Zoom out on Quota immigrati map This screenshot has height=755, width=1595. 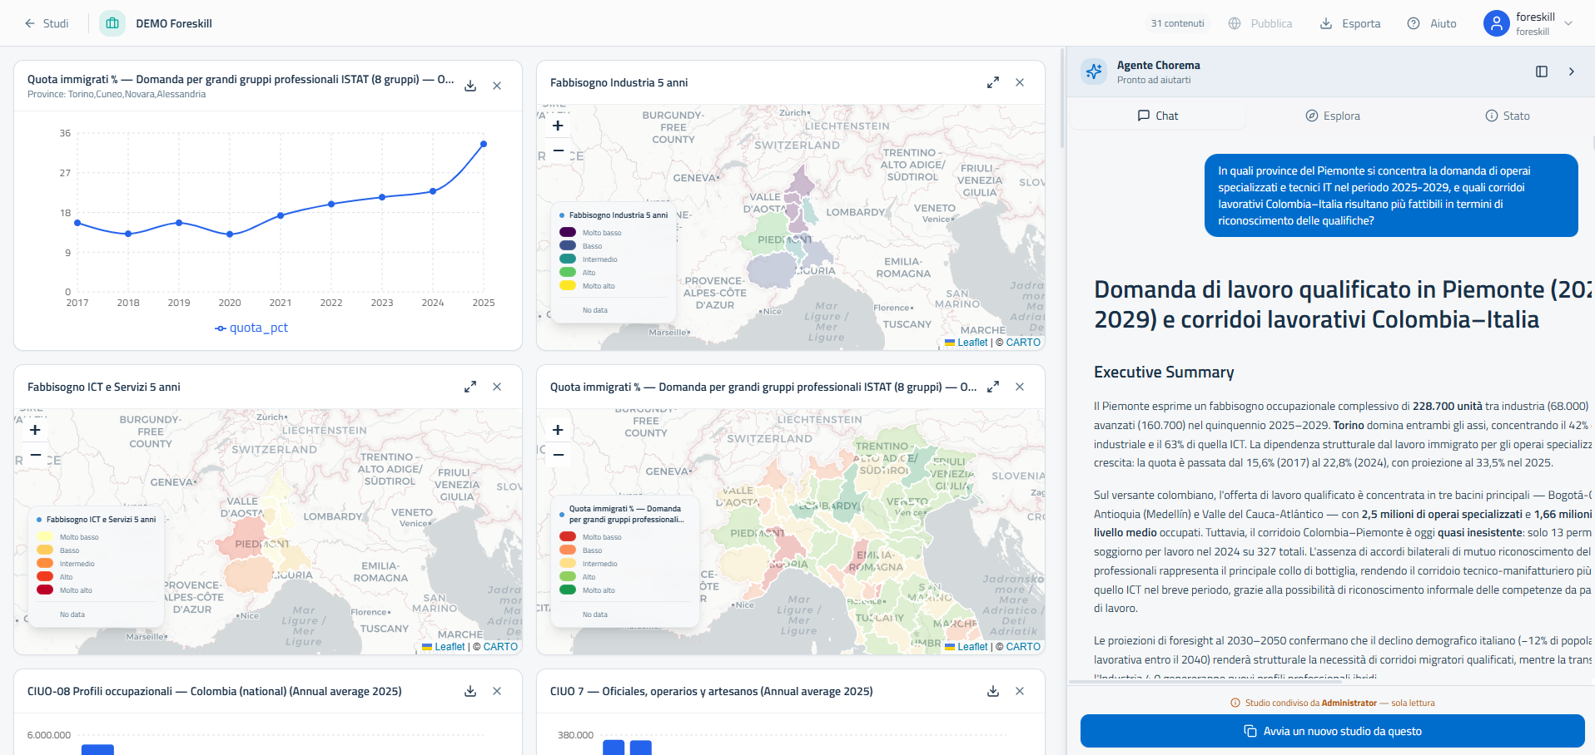(x=558, y=455)
